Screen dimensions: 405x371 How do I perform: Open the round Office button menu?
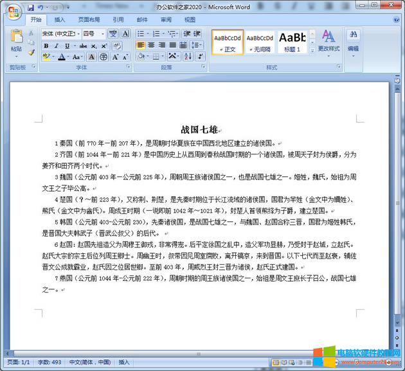[x=14, y=12]
